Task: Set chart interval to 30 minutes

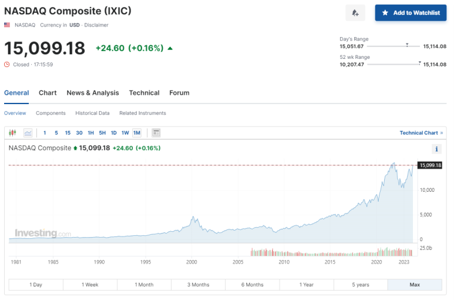Action: click(x=79, y=133)
